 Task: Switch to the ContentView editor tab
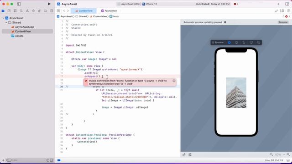[83, 11]
